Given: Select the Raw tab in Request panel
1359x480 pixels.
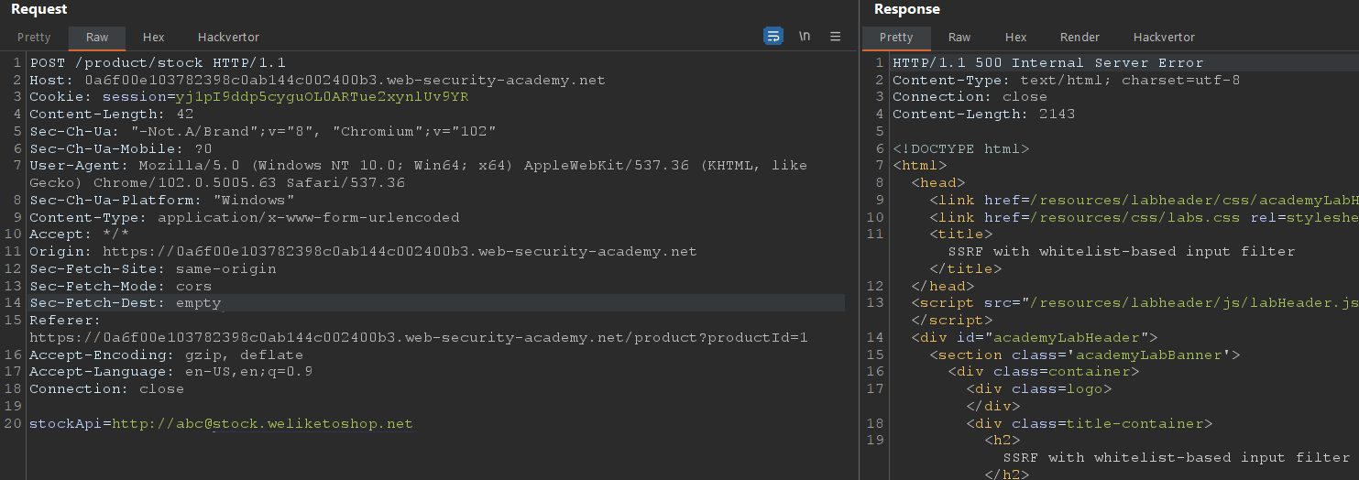Looking at the screenshot, I should coord(97,38).
